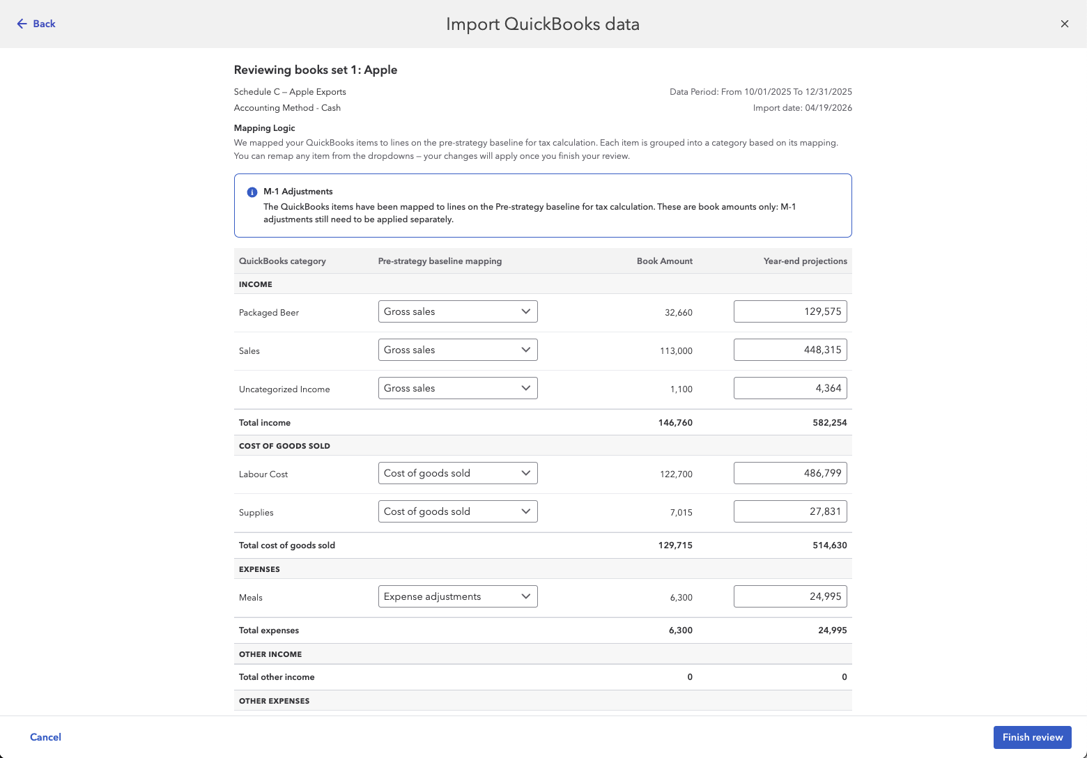This screenshot has height=758, width=1087.
Task: Edit Labour Cost projection 486,799 field
Action: click(x=790, y=473)
